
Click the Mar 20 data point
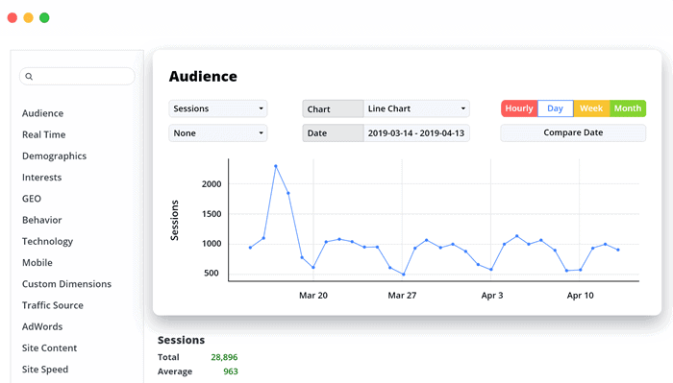click(x=313, y=267)
